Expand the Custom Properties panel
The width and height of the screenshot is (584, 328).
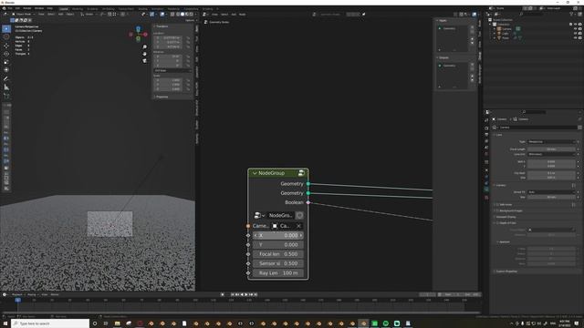(506, 272)
